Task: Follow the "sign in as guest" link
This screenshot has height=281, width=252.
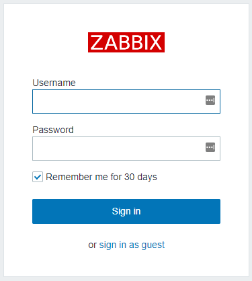Action: coord(132,245)
